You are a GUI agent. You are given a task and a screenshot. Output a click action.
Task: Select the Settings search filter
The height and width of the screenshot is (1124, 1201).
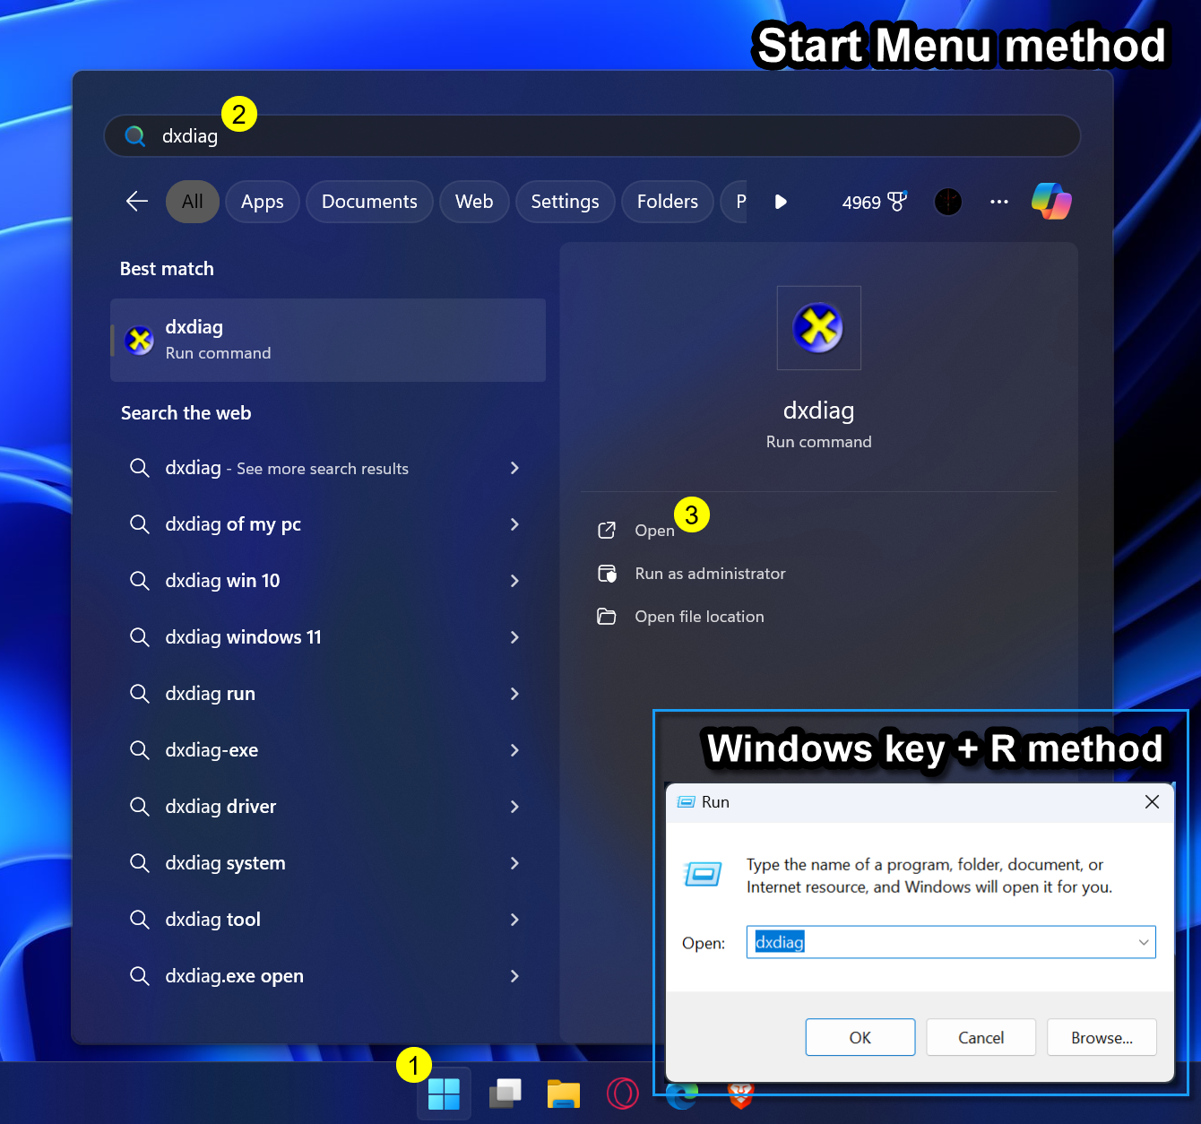[x=565, y=202]
